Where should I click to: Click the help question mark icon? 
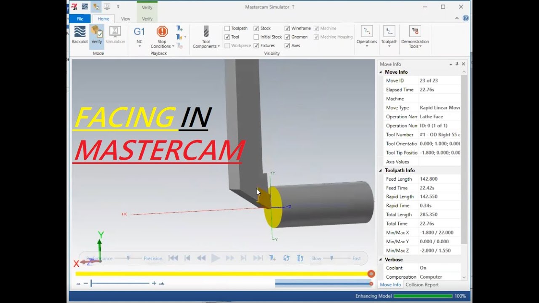pyautogui.click(x=466, y=19)
